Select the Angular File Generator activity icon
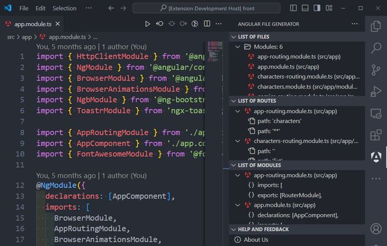This screenshot has height=246, width=387. coord(376,157)
